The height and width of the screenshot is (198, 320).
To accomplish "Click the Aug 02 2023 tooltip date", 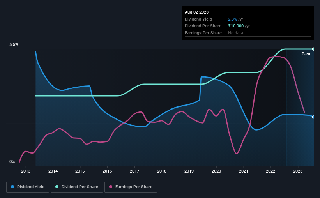I will 196,12.
